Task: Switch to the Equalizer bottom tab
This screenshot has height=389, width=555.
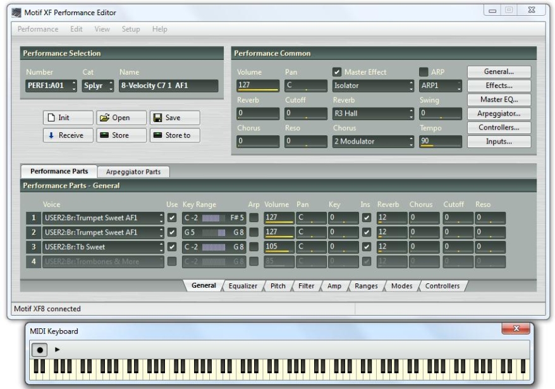Action: click(243, 286)
